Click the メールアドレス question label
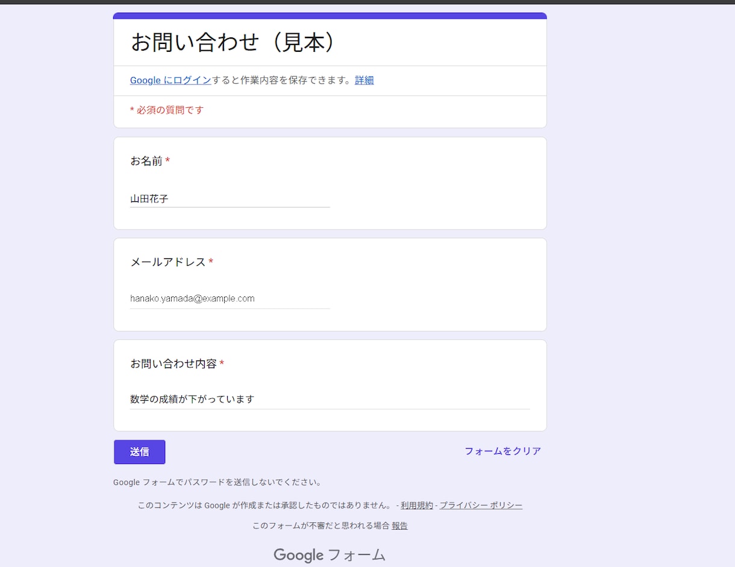Viewport: 735px width, 567px height. tap(168, 262)
